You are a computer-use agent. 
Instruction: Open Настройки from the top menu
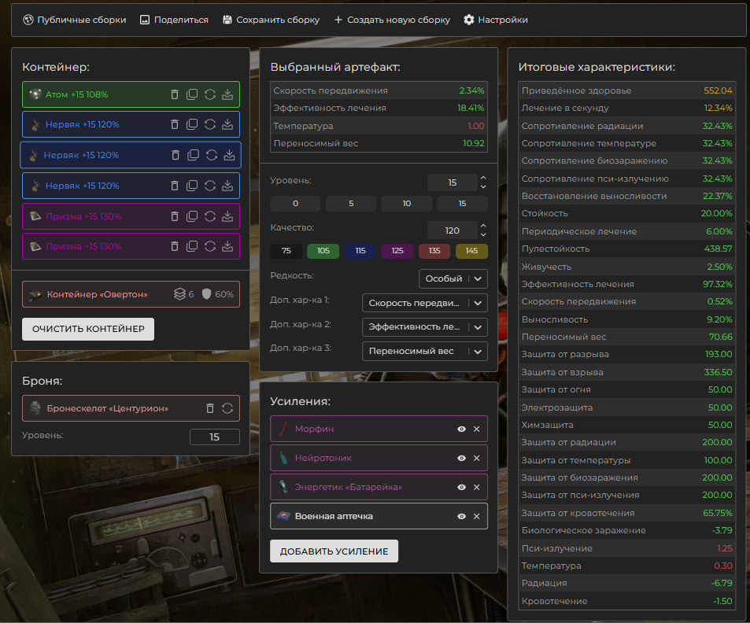(496, 20)
